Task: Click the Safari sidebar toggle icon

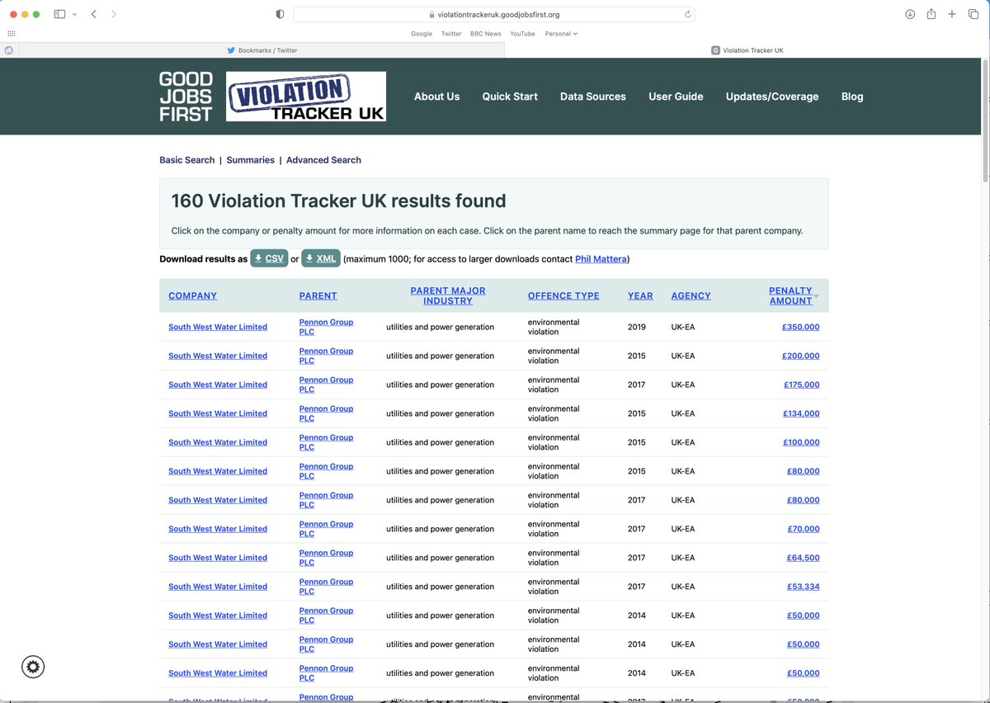Action: [x=59, y=14]
